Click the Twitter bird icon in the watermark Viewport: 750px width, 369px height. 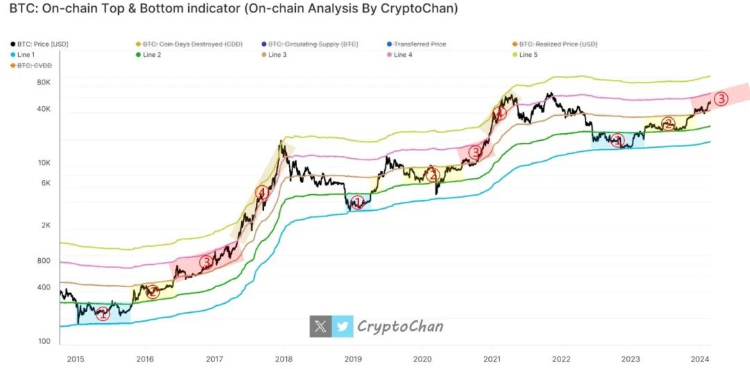click(x=342, y=326)
